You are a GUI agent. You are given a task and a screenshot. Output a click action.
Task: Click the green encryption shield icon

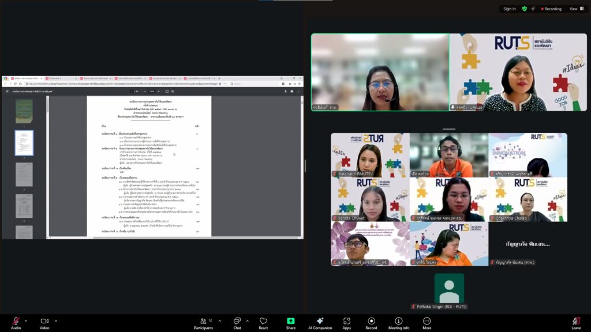tap(524, 9)
